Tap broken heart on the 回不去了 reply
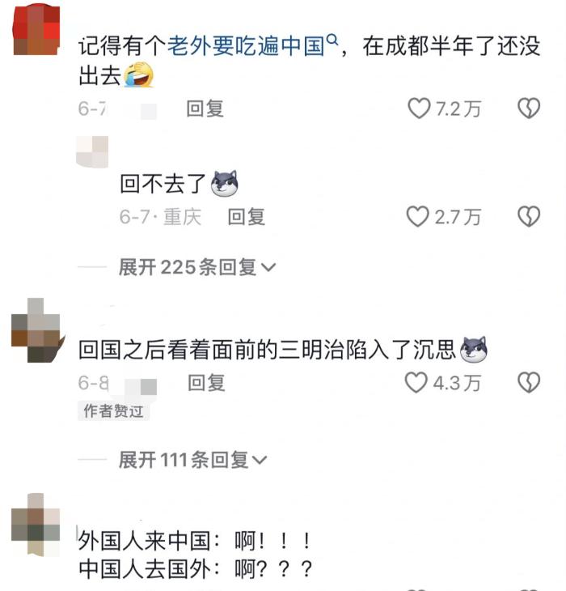 [x=529, y=216]
